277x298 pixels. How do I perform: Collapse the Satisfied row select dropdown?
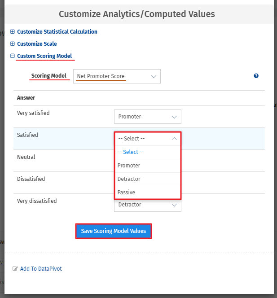(x=147, y=139)
